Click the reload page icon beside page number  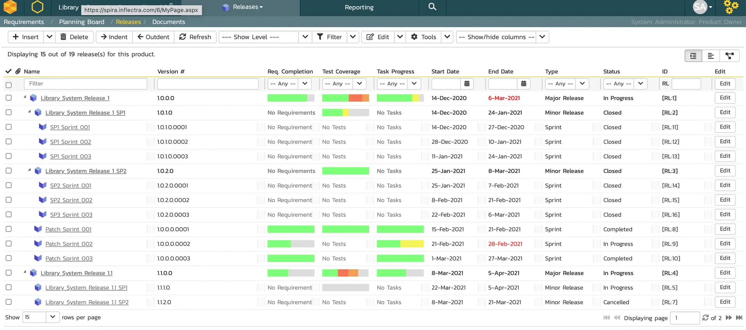(x=705, y=318)
